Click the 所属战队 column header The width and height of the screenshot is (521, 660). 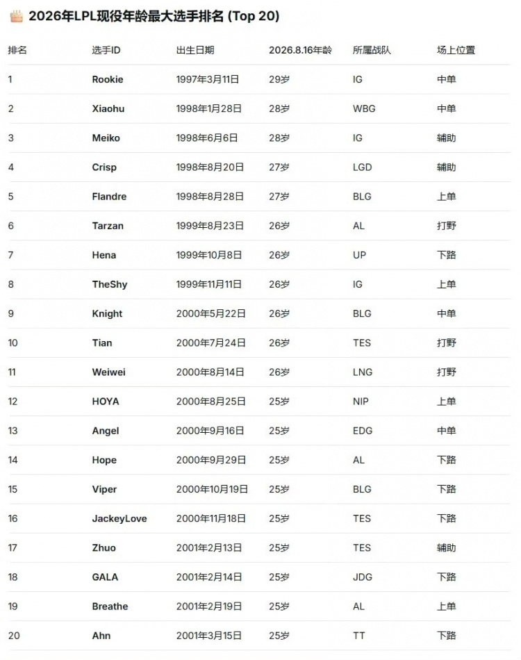372,50
